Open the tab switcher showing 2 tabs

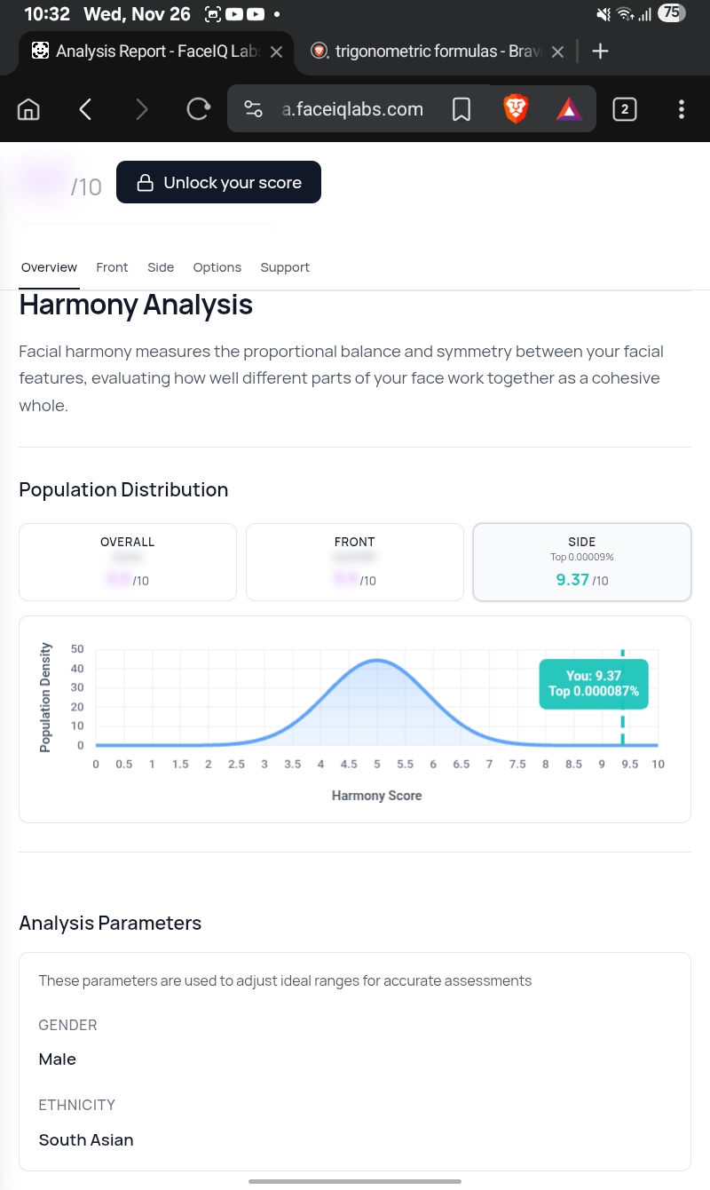click(625, 109)
